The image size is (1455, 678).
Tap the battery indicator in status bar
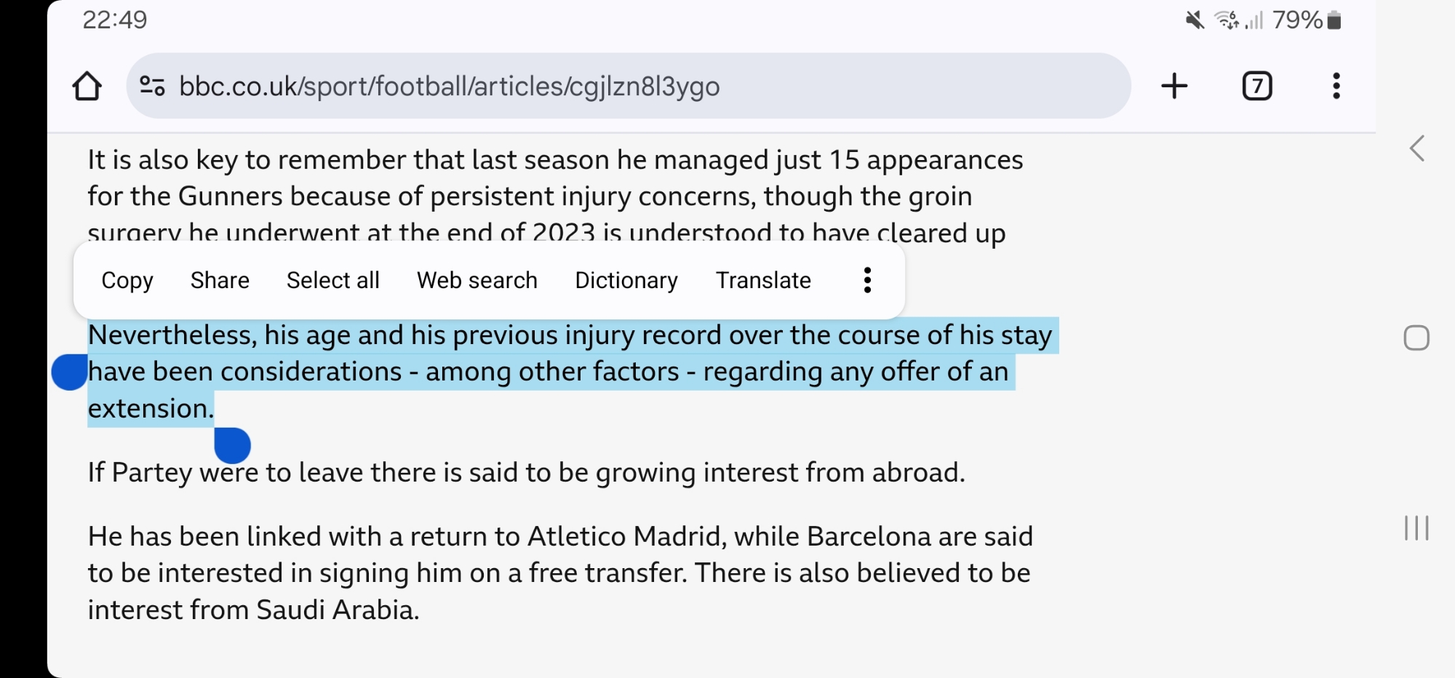tap(1334, 20)
